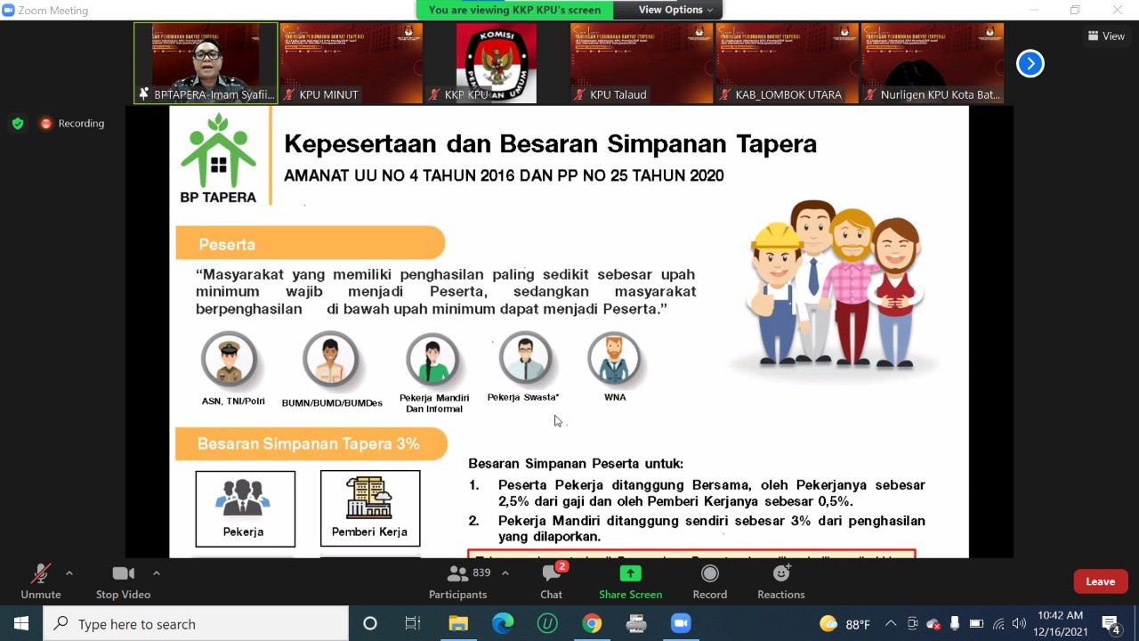Click the green Share Screen icon
Viewport: 1139px width, 641px height.
tap(630, 574)
